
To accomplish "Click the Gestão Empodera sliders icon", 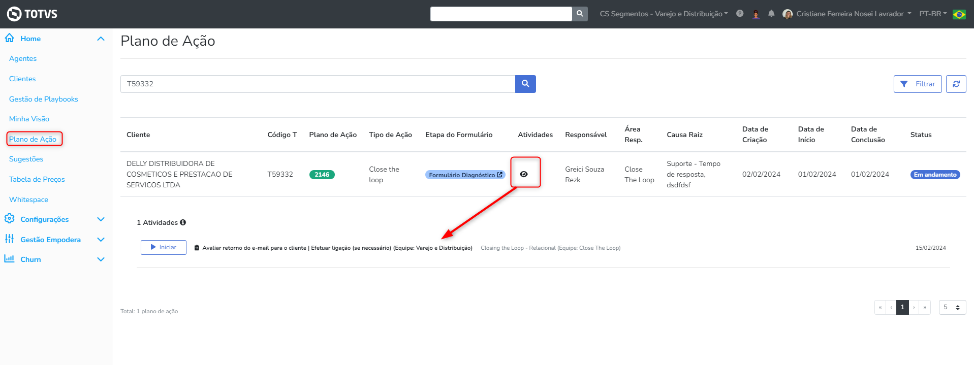I will [x=9, y=239].
